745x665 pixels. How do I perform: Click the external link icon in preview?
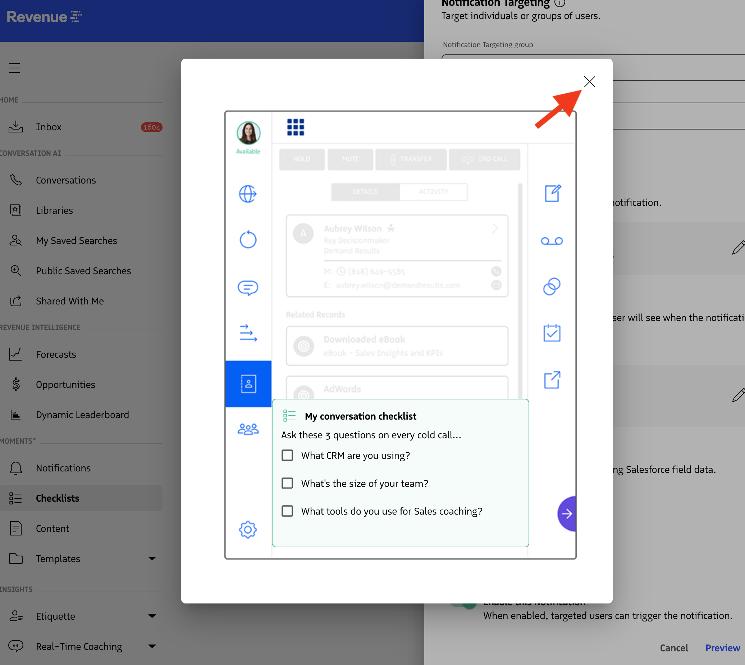552,380
